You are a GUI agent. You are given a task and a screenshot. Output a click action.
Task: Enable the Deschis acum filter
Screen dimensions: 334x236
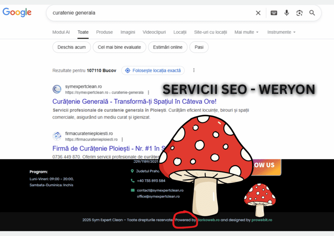pos(71,47)
